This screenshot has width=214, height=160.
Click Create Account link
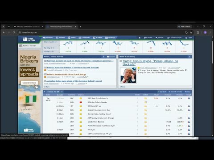(174, 38)
